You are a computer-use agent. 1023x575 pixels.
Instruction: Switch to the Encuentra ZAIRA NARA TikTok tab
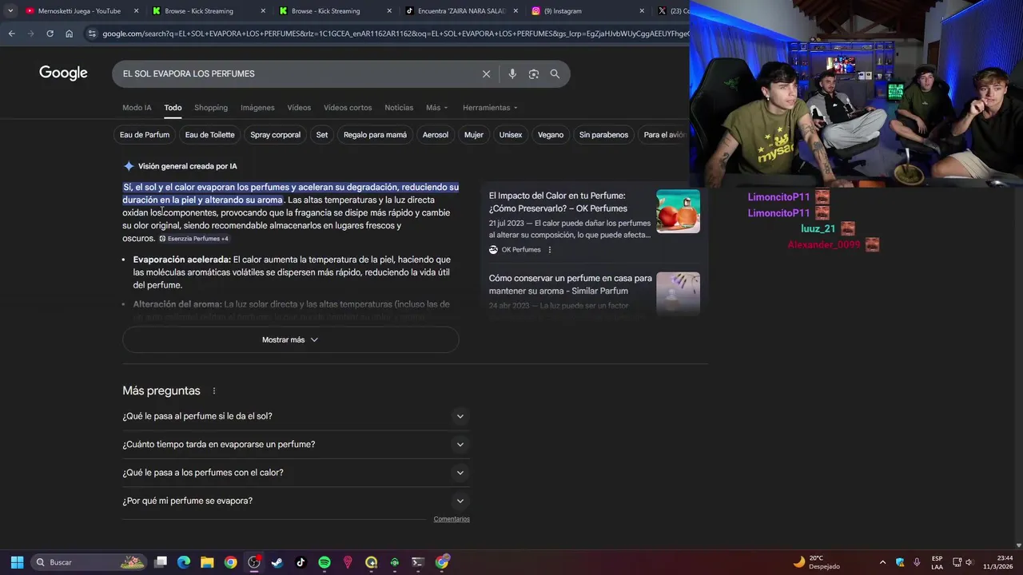click(x=462, y=11)
